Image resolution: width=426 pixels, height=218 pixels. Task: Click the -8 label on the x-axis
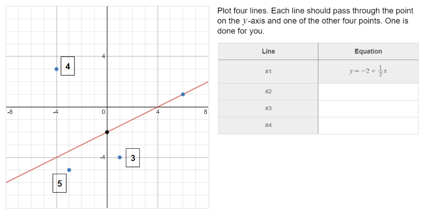(10, 111)
